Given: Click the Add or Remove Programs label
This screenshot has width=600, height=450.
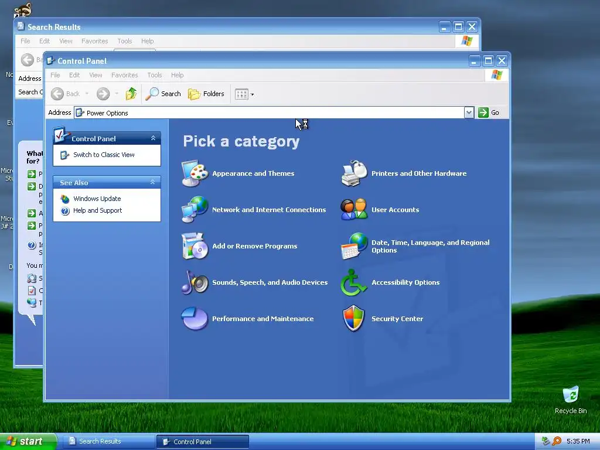Looking at the screenshot, I should pyautogui.click(x=254, y=246).
